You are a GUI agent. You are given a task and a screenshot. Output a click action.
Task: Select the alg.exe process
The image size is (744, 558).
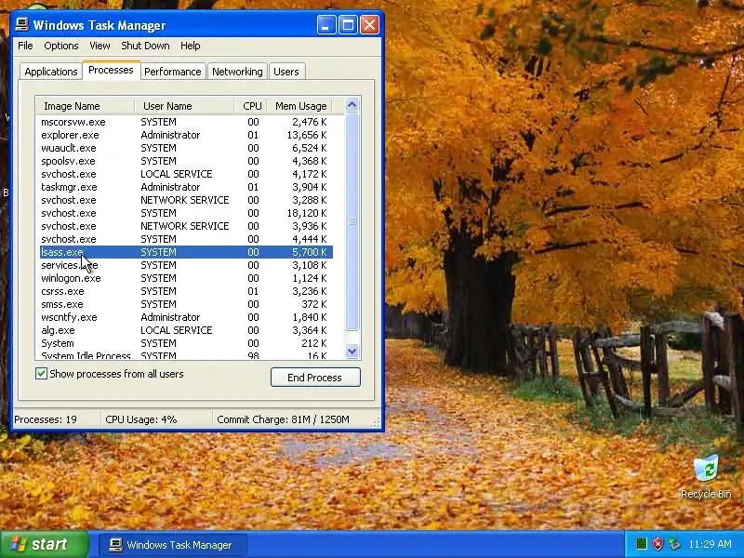[186, 330]
